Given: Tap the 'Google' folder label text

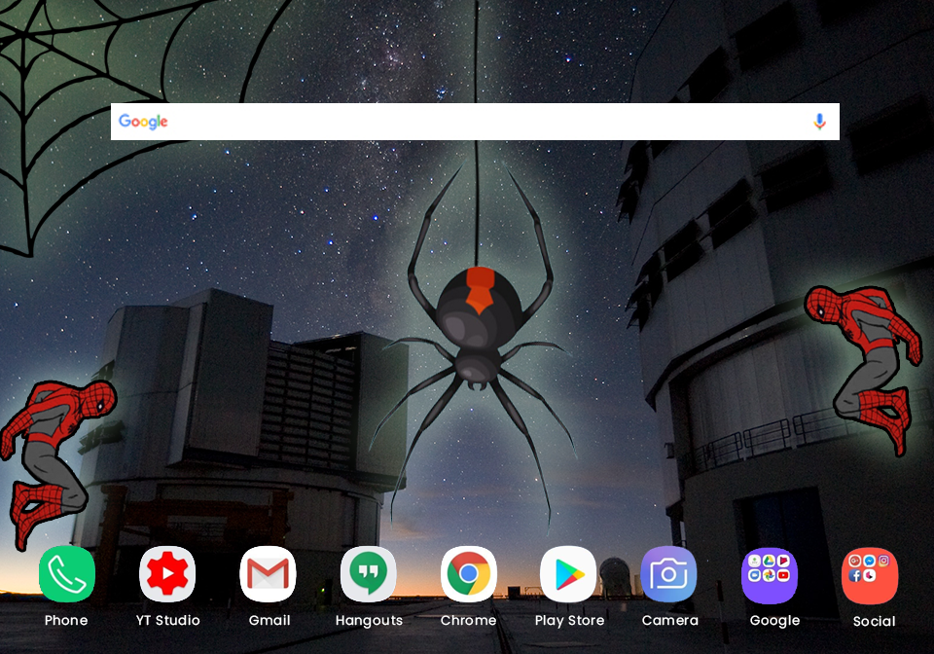Looking at the screenshot, I should [x=774, y=621].
